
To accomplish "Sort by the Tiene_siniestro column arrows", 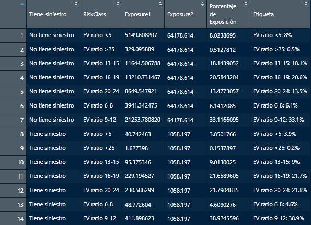I will click(x=76, y=4).
